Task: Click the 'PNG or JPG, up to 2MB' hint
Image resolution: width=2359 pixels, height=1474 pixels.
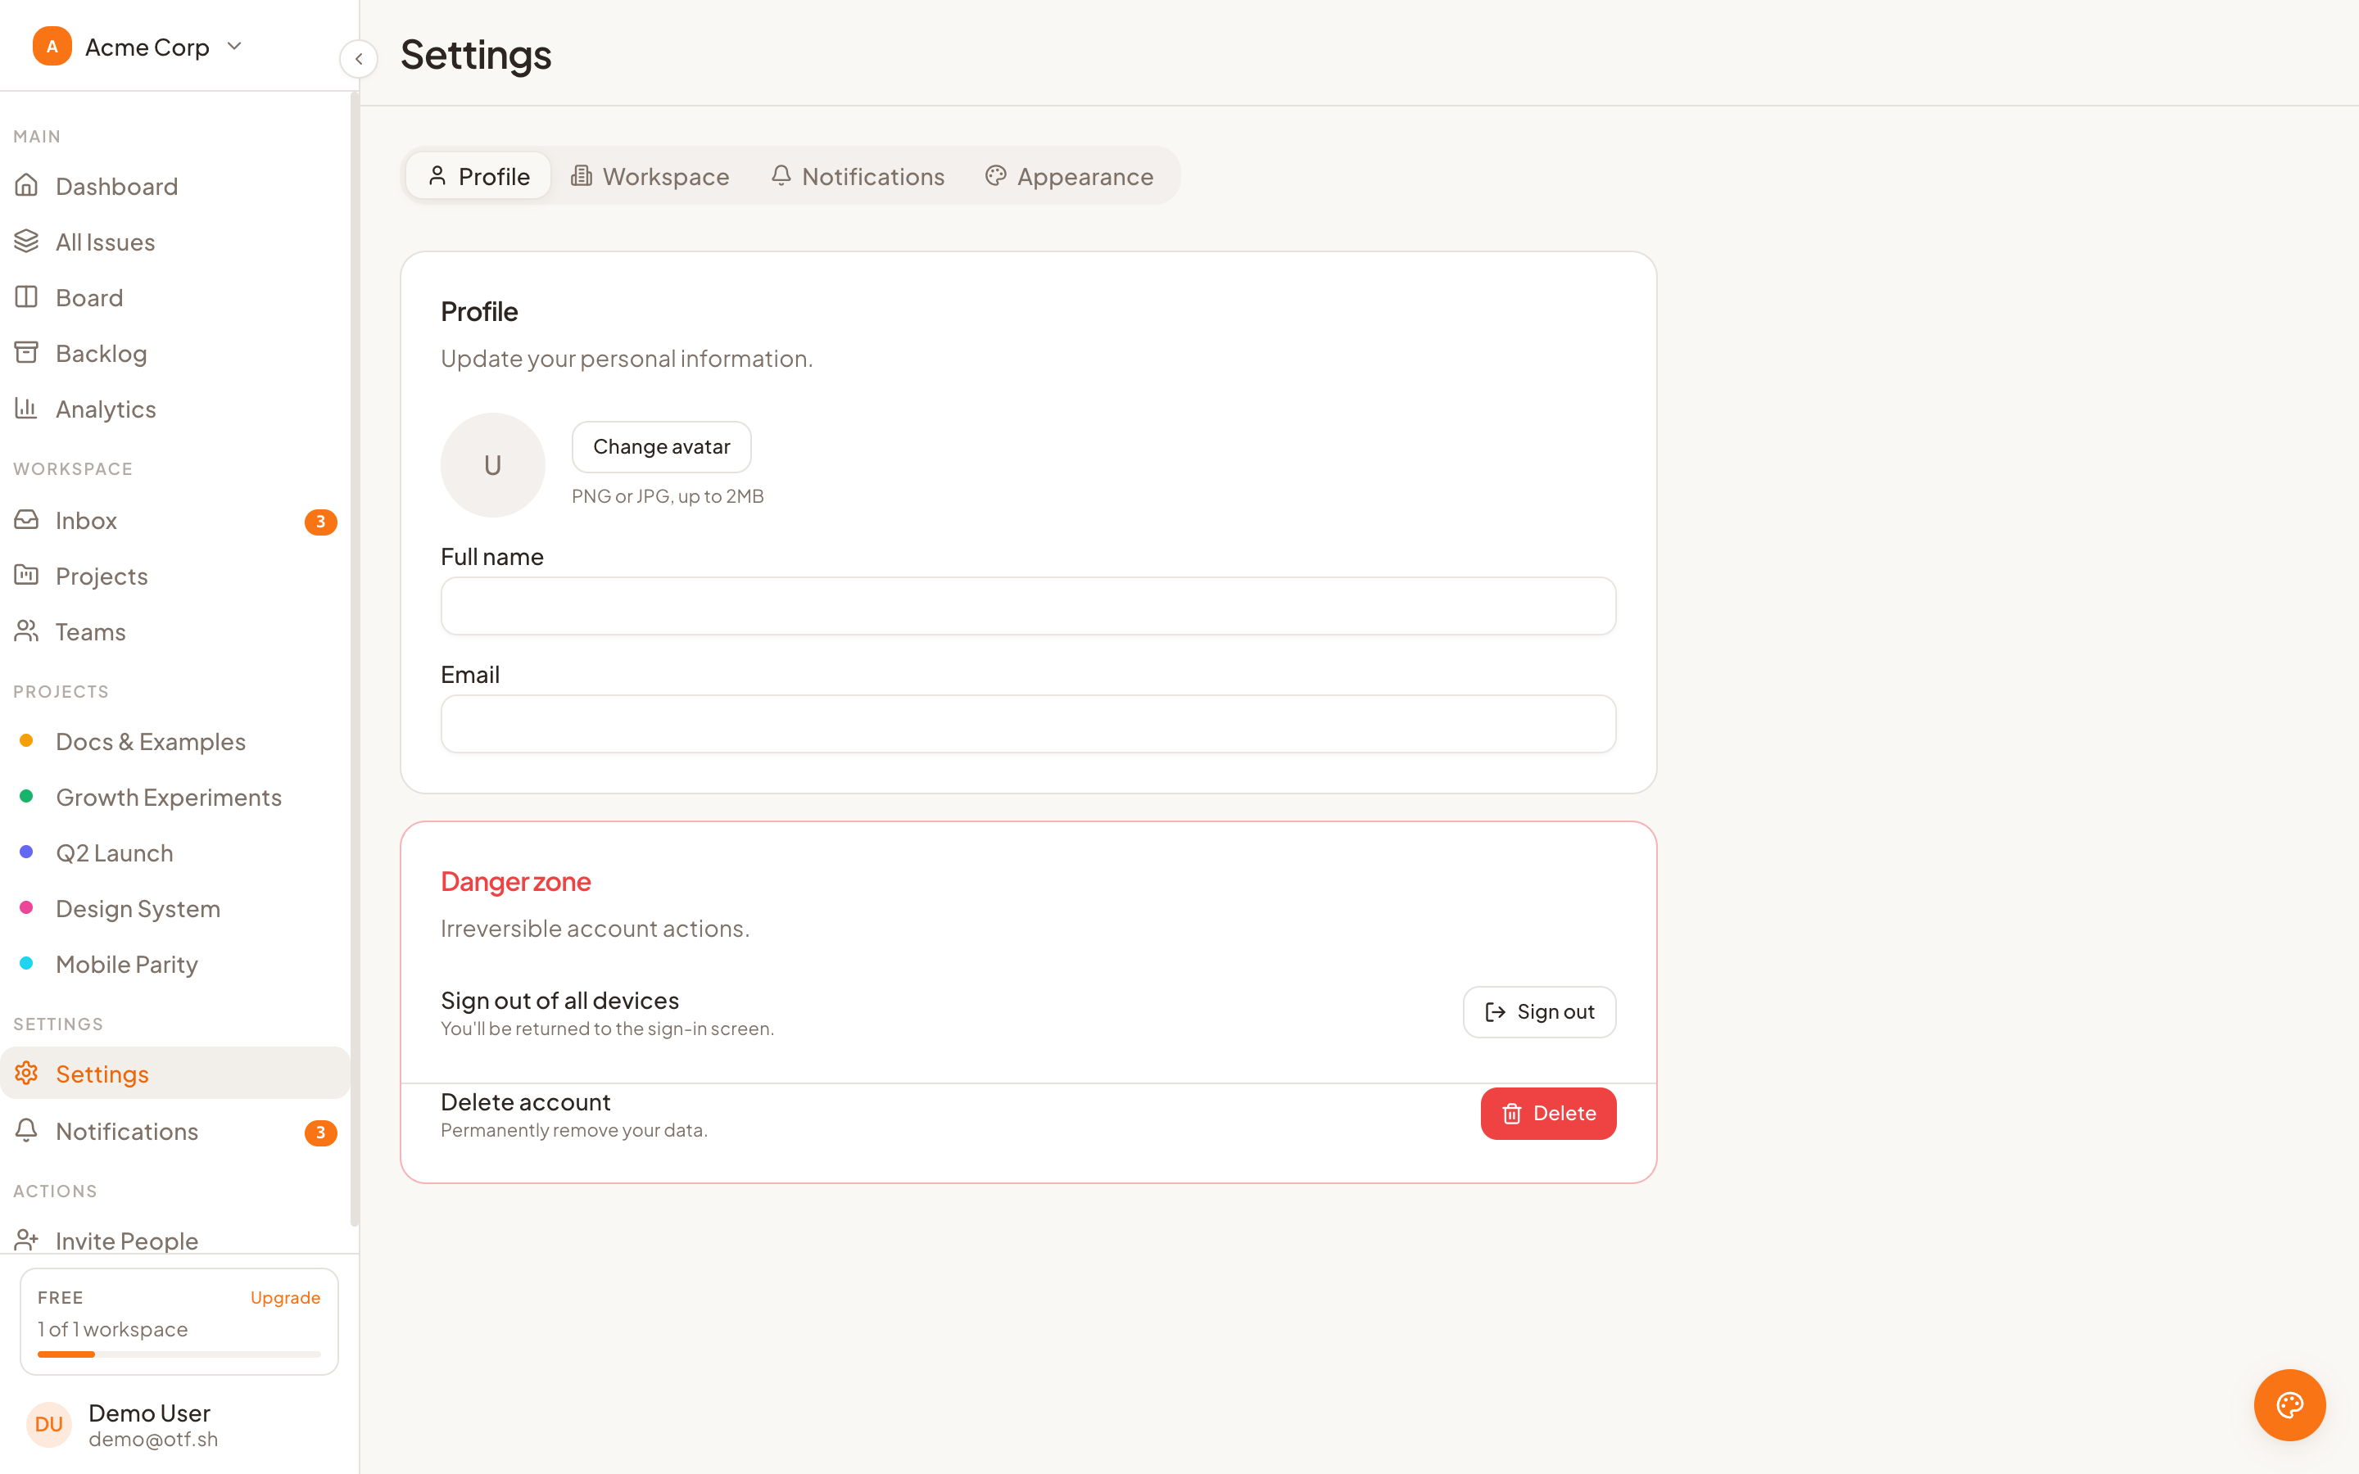Action: [668, 496]
